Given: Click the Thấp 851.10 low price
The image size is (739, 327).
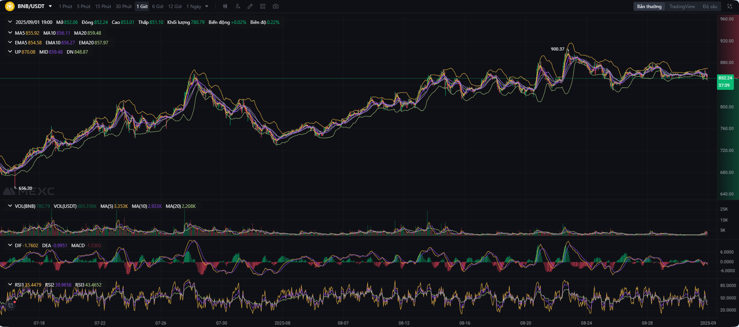Looking at the screenshot, I should [151, 22].
